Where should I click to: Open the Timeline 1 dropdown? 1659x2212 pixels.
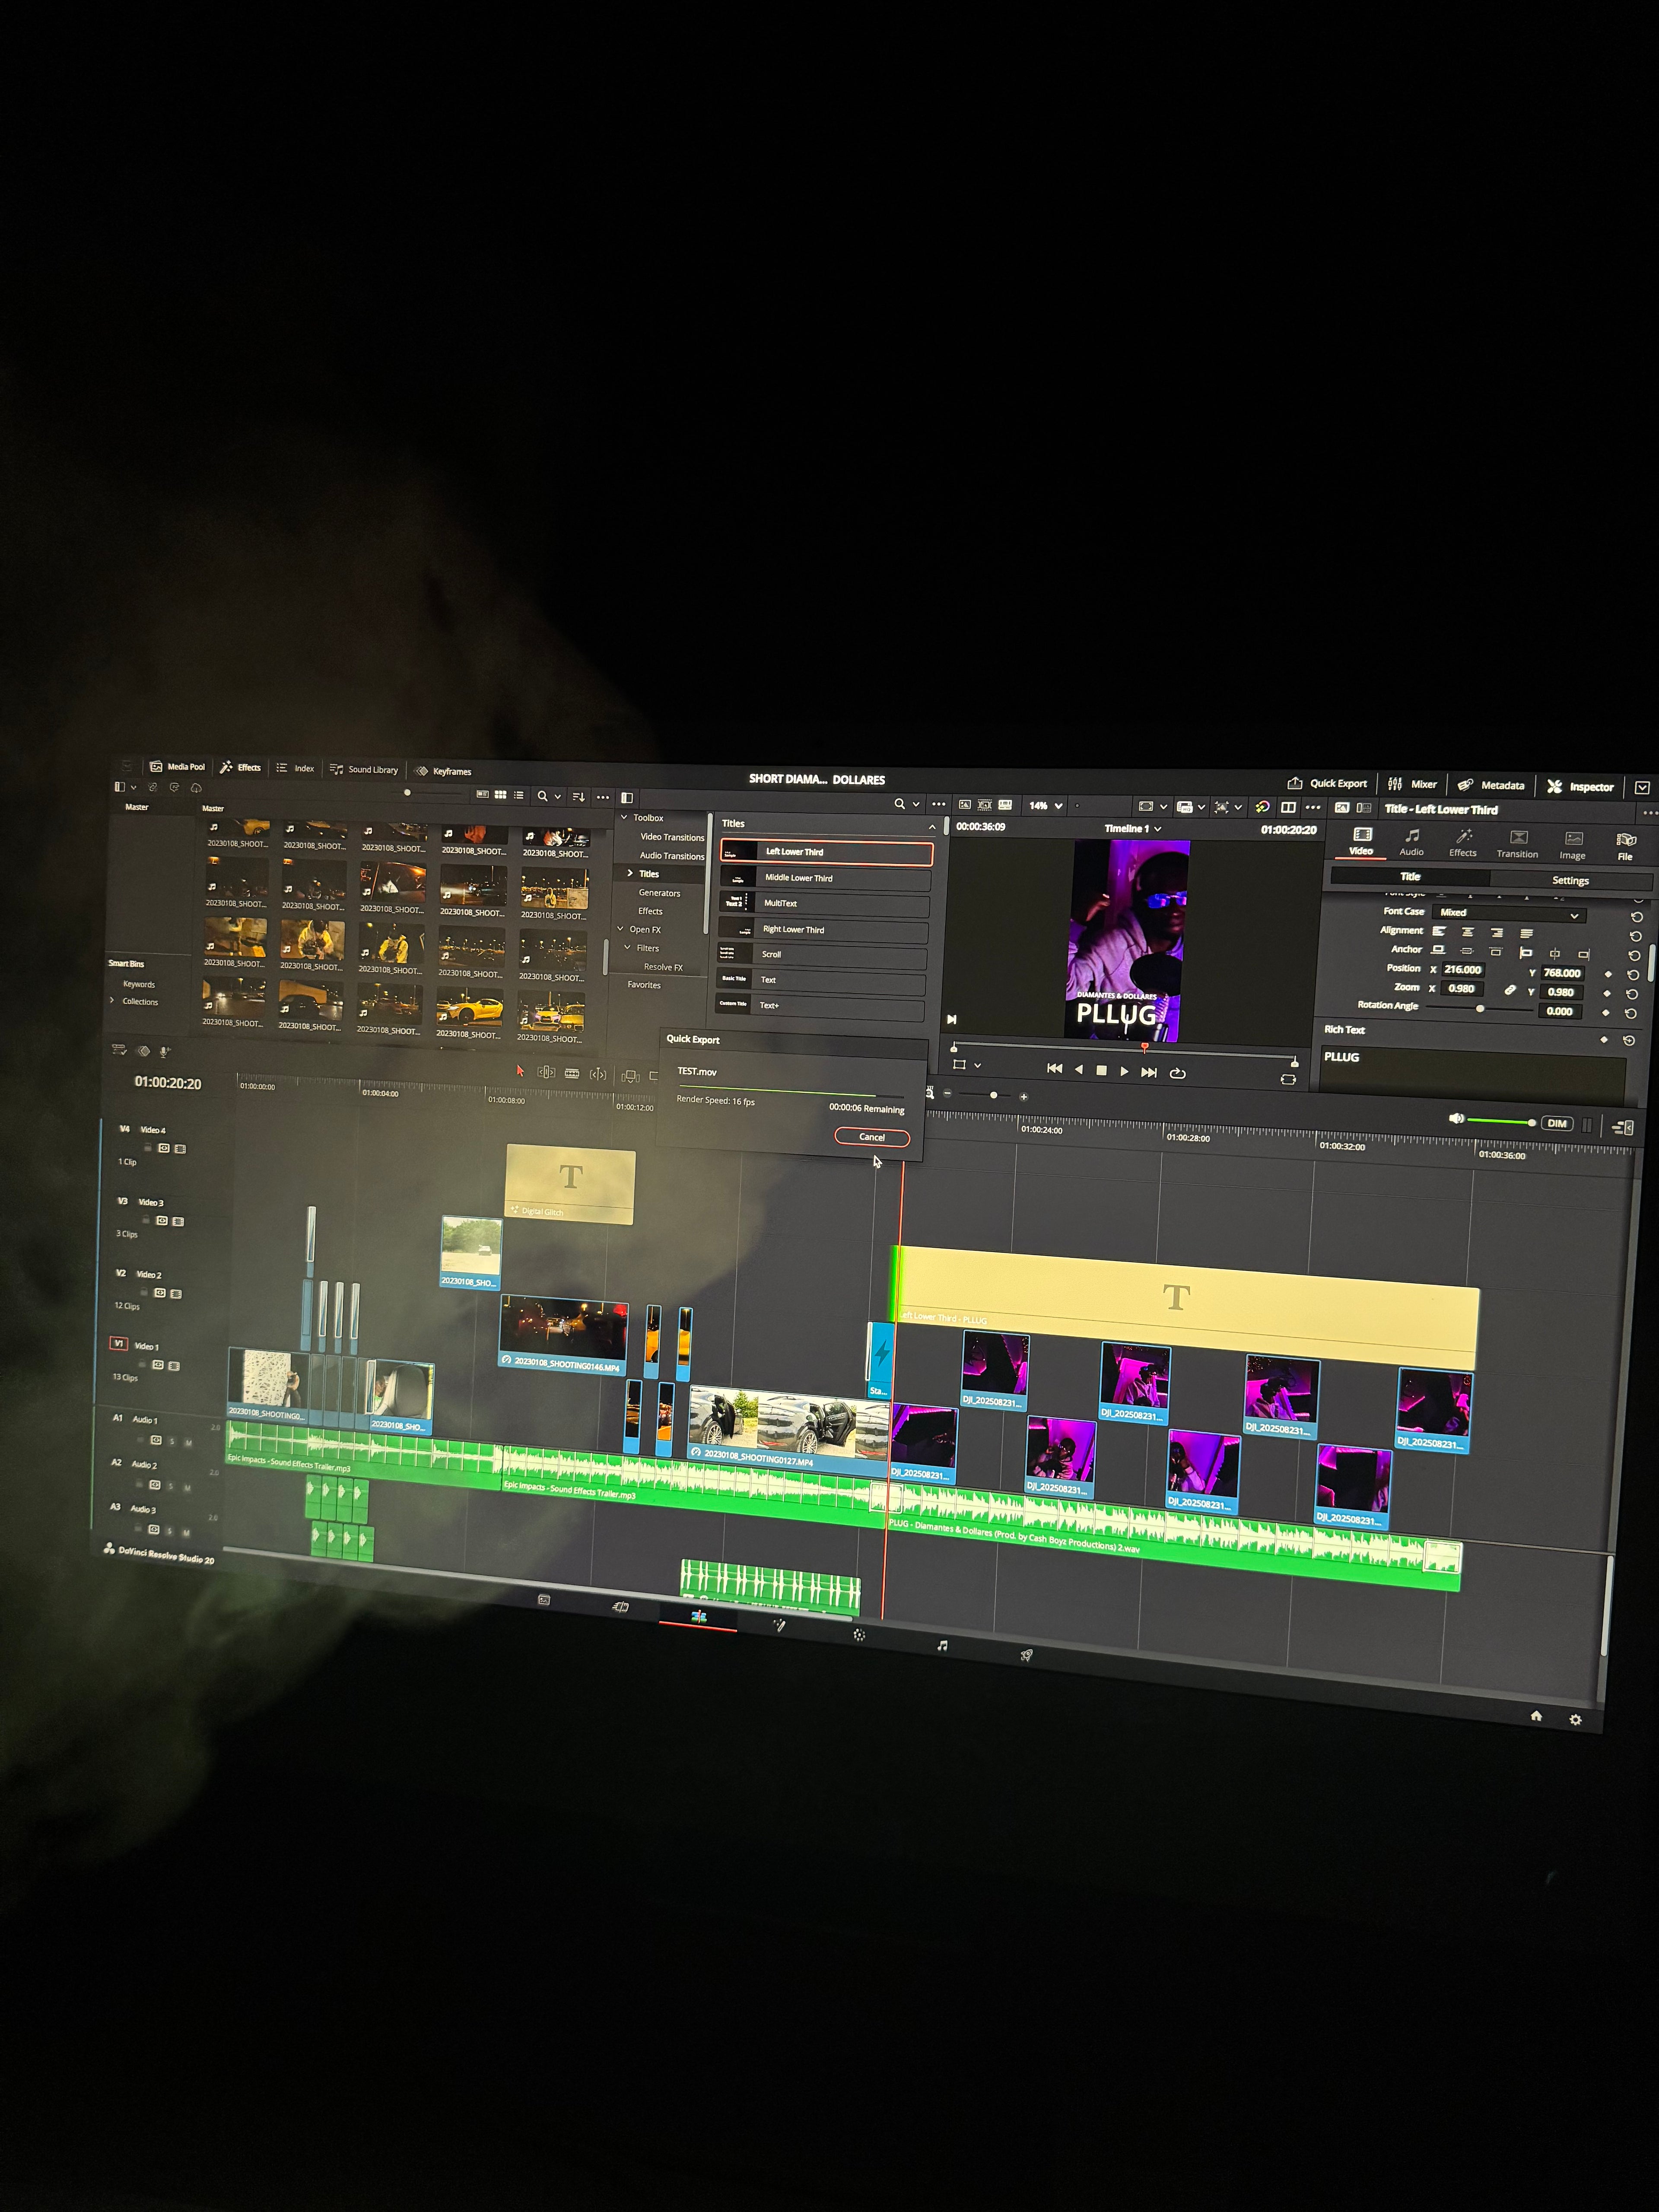(x=1133, y=829)
